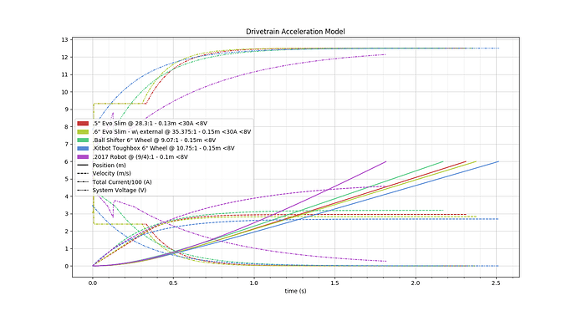Click the end of purple position line at 6
Viewport: 577px width, 311px height.
point(386,161)
